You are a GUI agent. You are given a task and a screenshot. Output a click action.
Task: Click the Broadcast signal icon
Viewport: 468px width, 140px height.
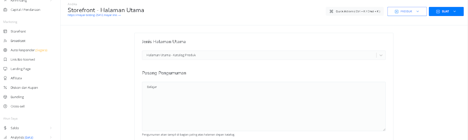5,41
